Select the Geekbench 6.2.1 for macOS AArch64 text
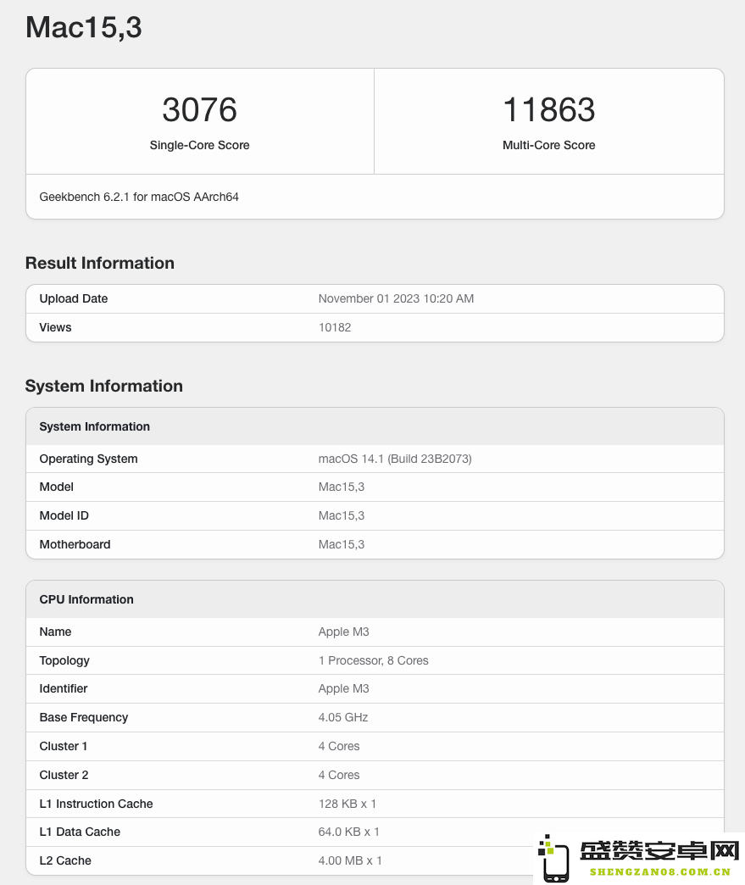745x885 pixels. coord(139,197)
